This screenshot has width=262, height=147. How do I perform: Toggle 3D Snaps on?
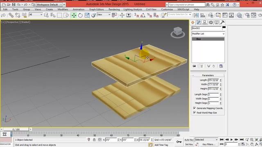pos(136,15)
